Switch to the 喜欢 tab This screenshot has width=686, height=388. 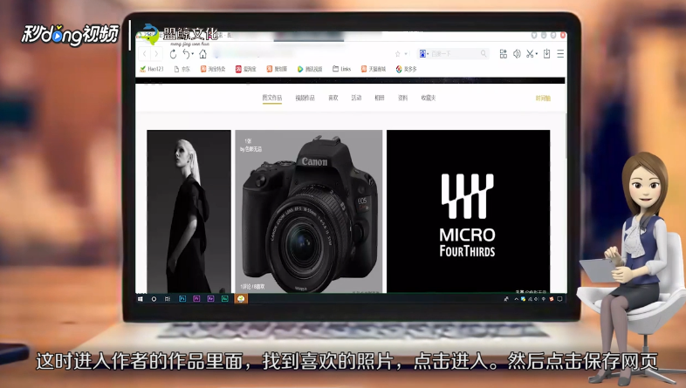coord(333,98)
